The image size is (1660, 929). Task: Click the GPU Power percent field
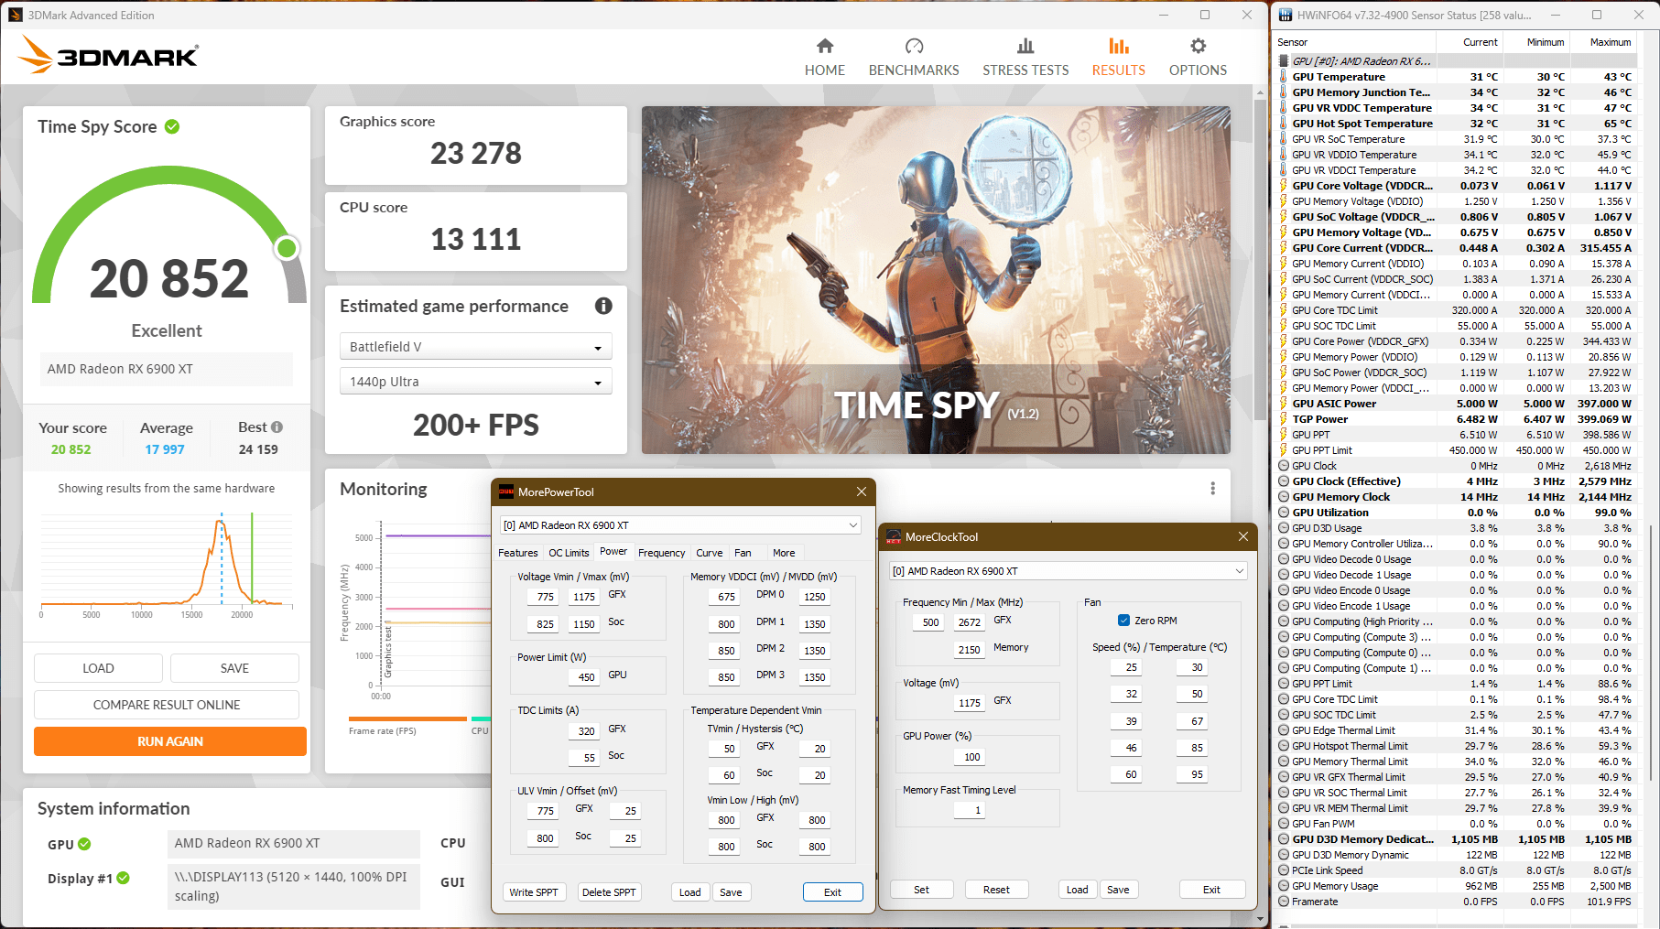(971, 757)
